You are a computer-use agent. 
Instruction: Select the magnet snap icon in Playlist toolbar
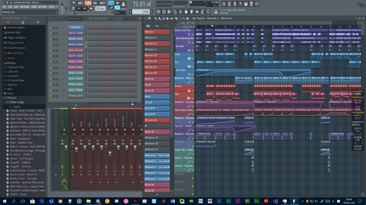click(x=149, y=19)
